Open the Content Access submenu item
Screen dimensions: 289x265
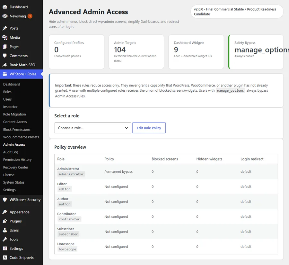[15, 122]
